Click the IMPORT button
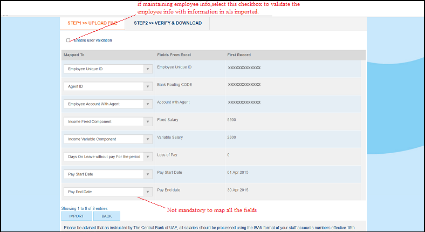This screenshot has width=425, height=232. point(77,216)
